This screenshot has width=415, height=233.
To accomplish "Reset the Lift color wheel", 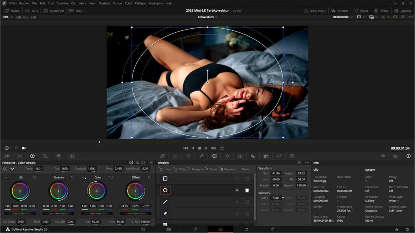I will (34, 177).
